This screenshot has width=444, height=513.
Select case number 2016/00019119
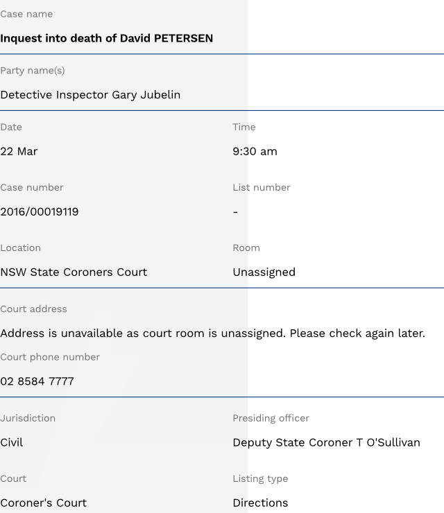[x=40, y=212]
